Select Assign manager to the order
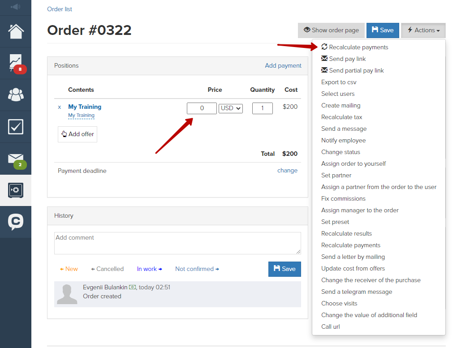The height and width of the screenshot is (348, 457). (360, 210)
